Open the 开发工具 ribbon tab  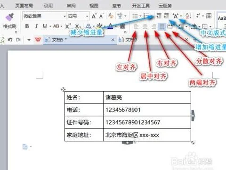coord(141,6)
